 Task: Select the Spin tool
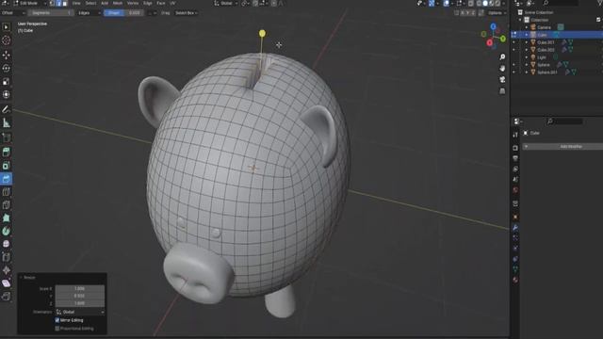pos(7,231)
